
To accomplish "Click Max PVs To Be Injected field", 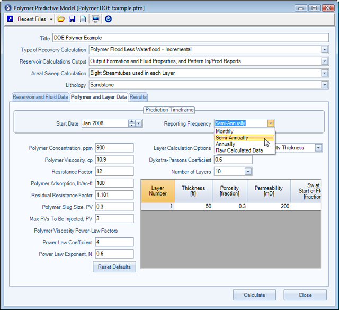I will [x=114, y=218].
